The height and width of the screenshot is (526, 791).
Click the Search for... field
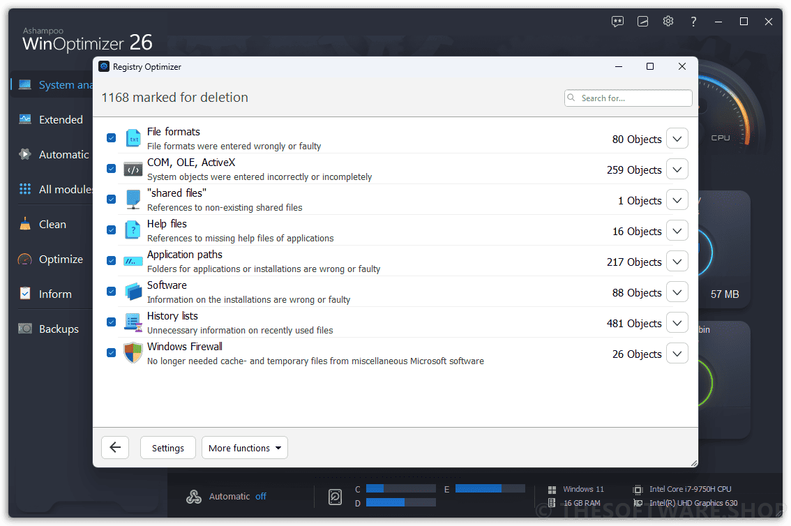pyautogui.click(x=628, y=98)
